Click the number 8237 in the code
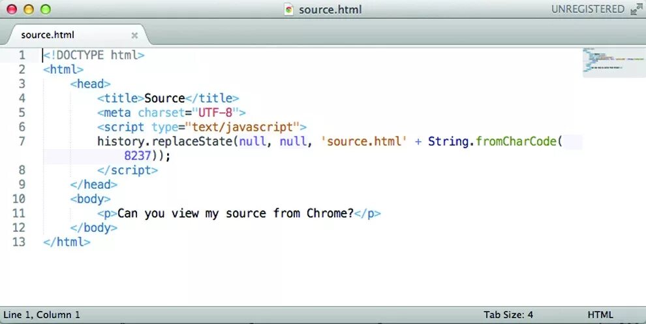Viewport: 646px width, 324px height. tap(138, 156)
